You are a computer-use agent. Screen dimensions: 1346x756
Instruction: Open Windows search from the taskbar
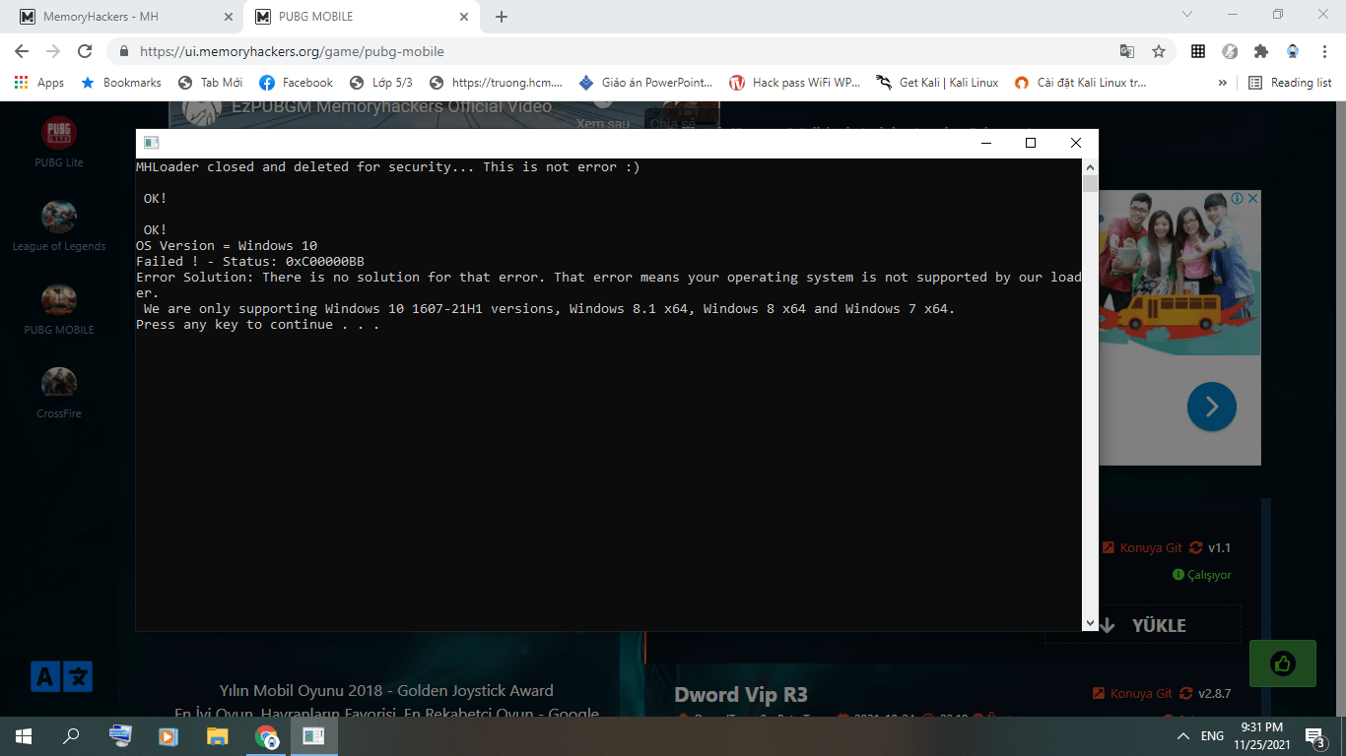tap(71, 735)
